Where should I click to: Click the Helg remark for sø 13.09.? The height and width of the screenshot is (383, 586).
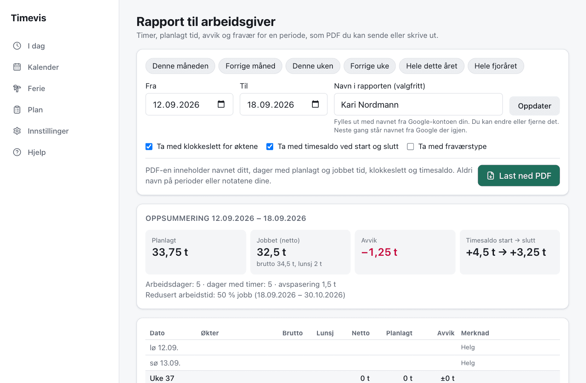[x=468, y=363]
